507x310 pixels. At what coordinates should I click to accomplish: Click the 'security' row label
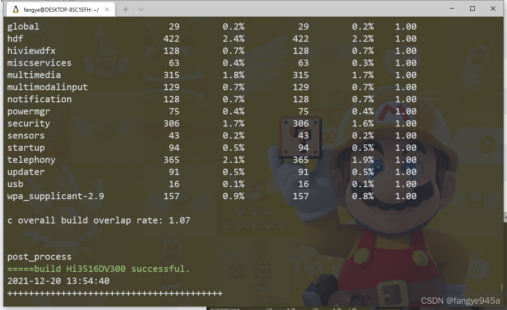pos(29,123)
